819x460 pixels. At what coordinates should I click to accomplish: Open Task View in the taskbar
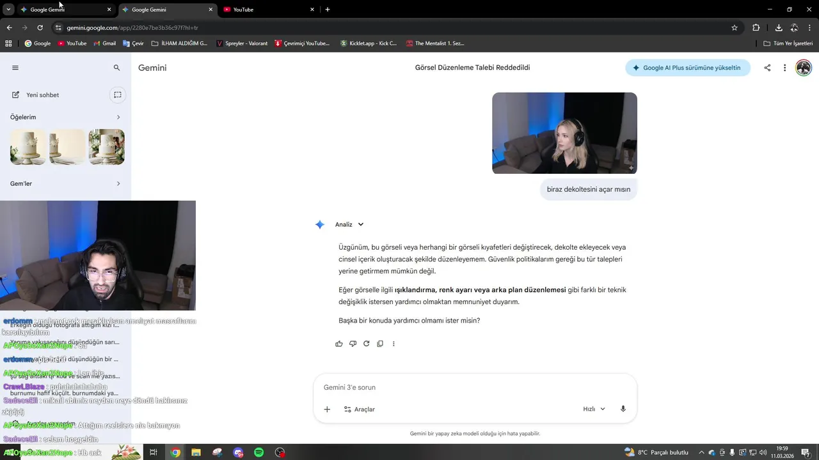point(154,452)
